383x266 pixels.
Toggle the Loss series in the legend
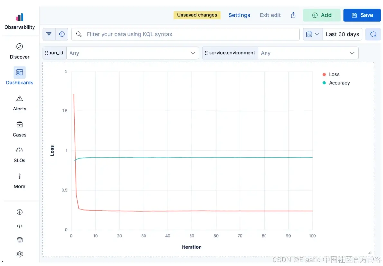coord(334,74)
